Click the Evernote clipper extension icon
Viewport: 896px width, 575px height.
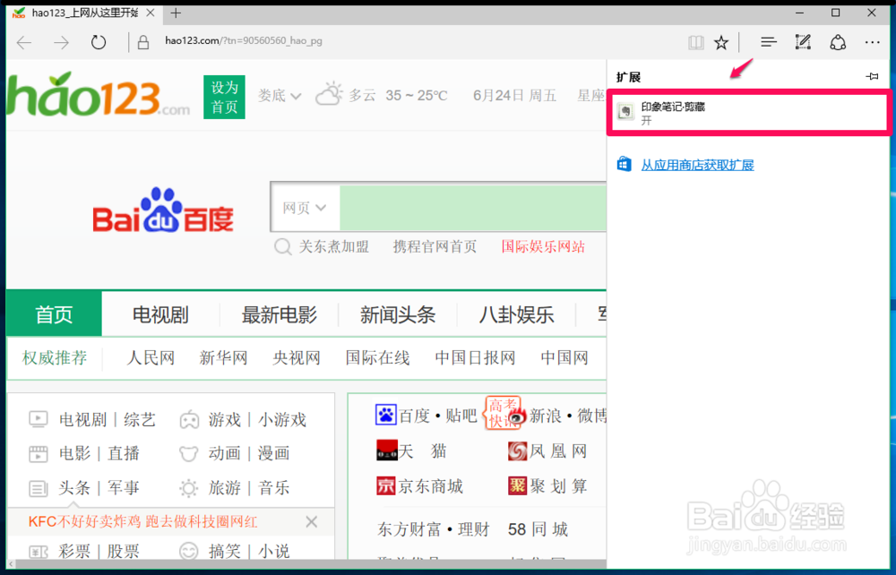pyautogui.click(x=625, y=112)
